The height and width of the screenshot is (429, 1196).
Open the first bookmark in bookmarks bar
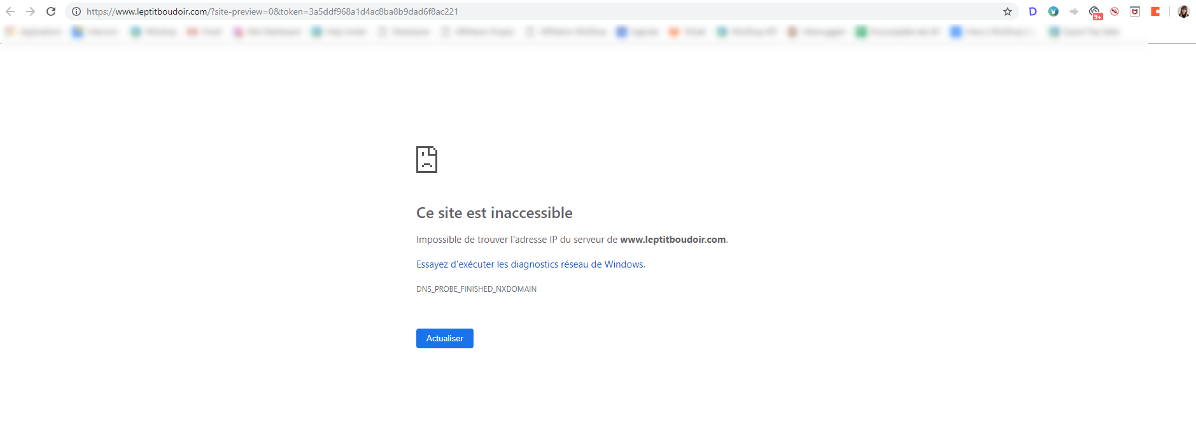34,32
